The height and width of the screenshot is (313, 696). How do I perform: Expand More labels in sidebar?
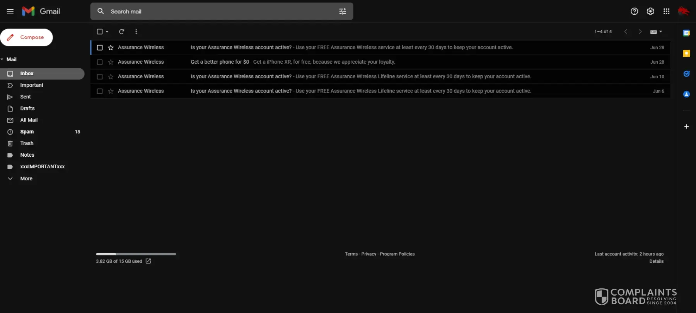[26, 179]
